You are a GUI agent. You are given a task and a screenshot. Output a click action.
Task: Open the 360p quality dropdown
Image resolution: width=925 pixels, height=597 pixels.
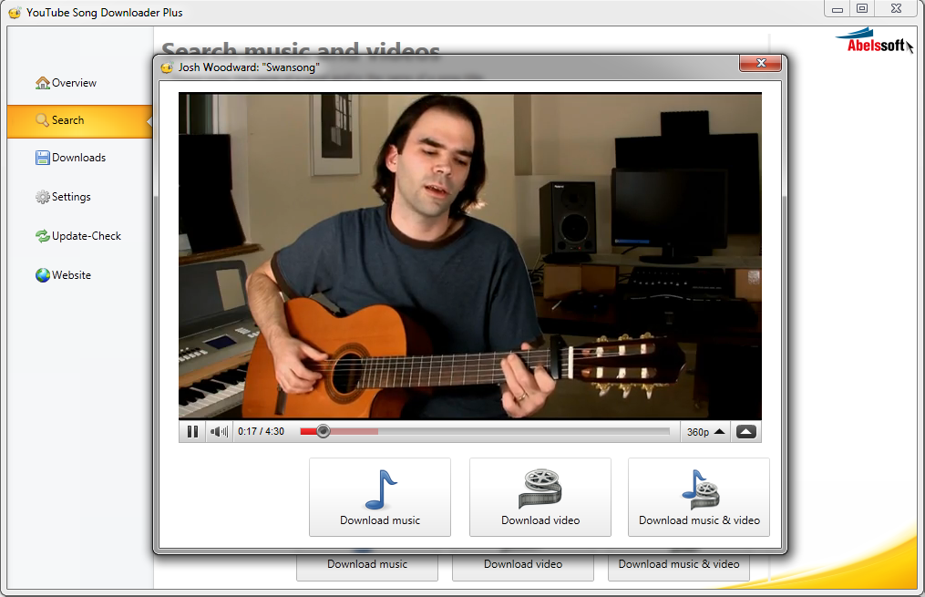[x=705, y=432]
